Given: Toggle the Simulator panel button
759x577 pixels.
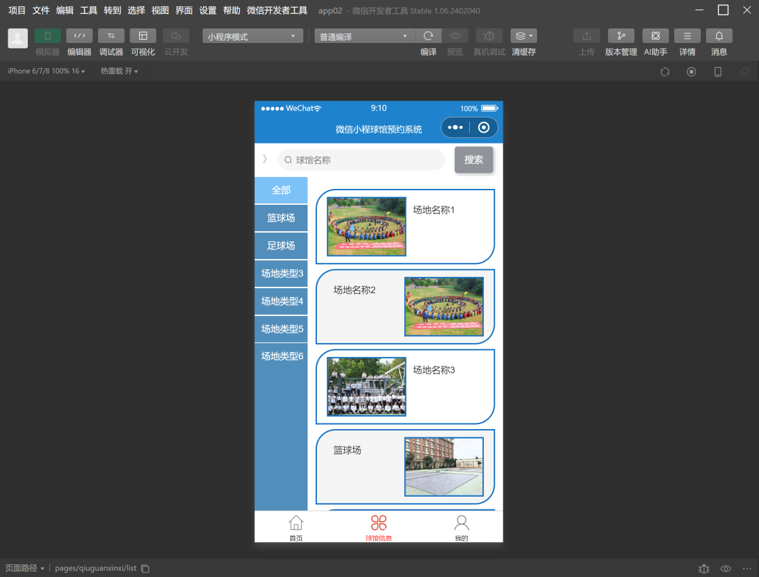Looking at the screenshot, I should click(47, 36).
